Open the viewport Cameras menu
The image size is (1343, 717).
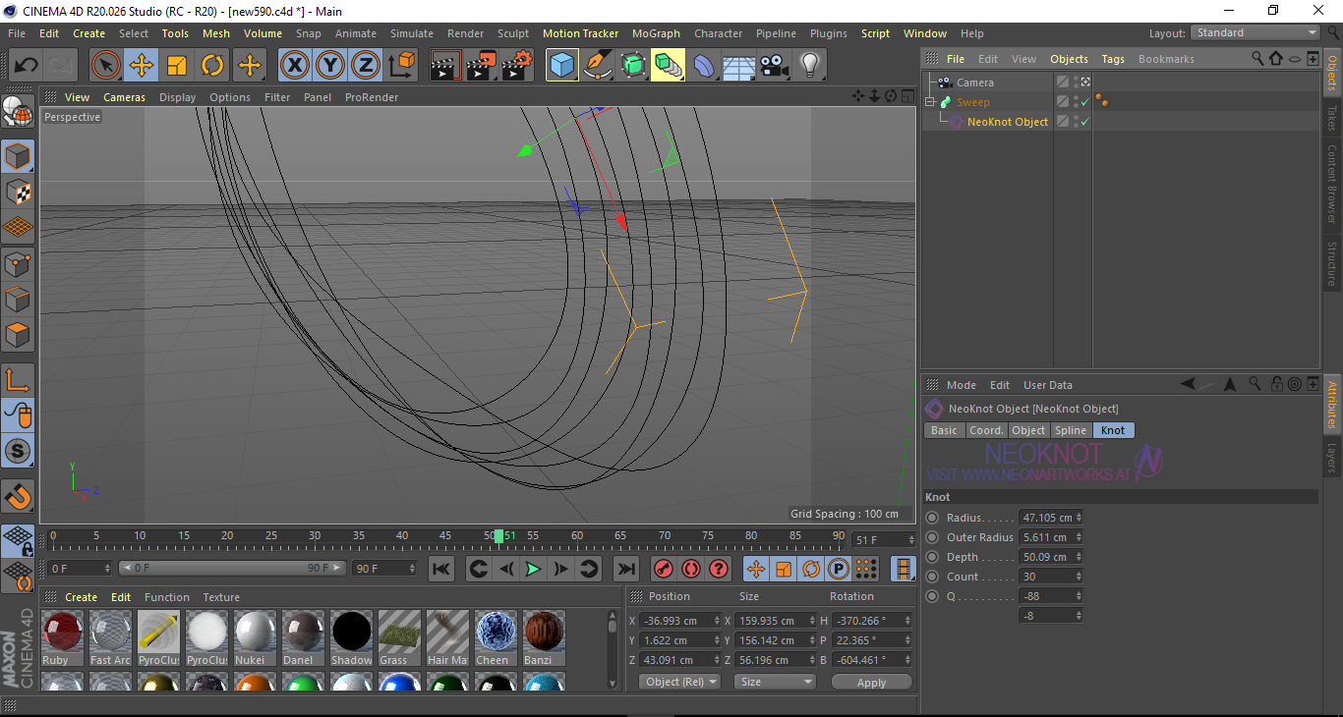pyautogui.click(x=125, y=97)
